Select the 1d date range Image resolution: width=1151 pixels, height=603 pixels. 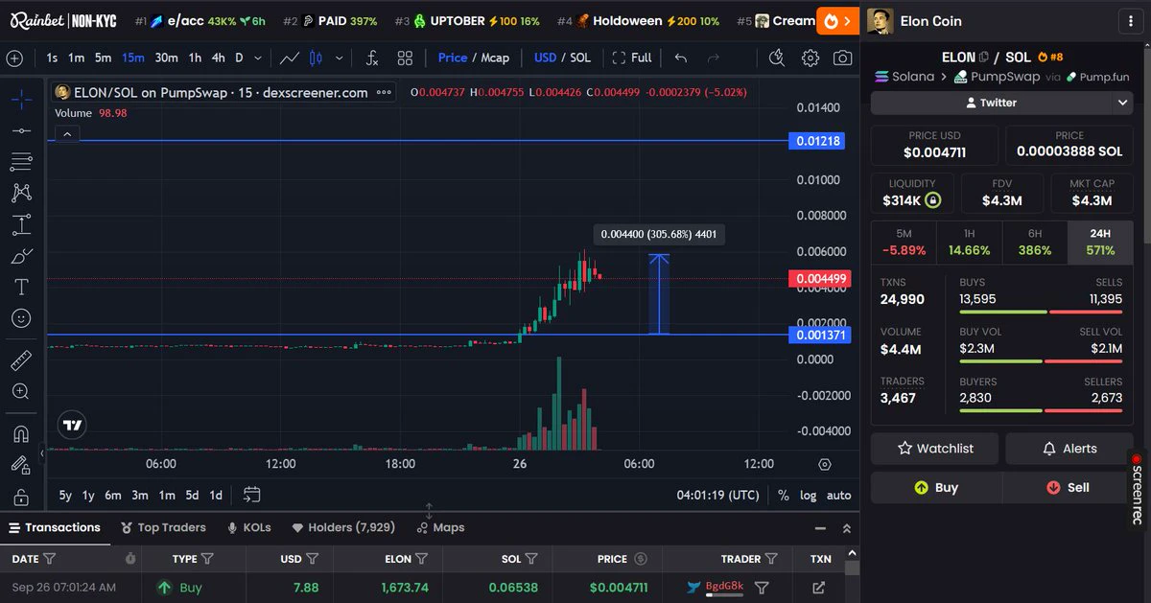tap(216, 496)
